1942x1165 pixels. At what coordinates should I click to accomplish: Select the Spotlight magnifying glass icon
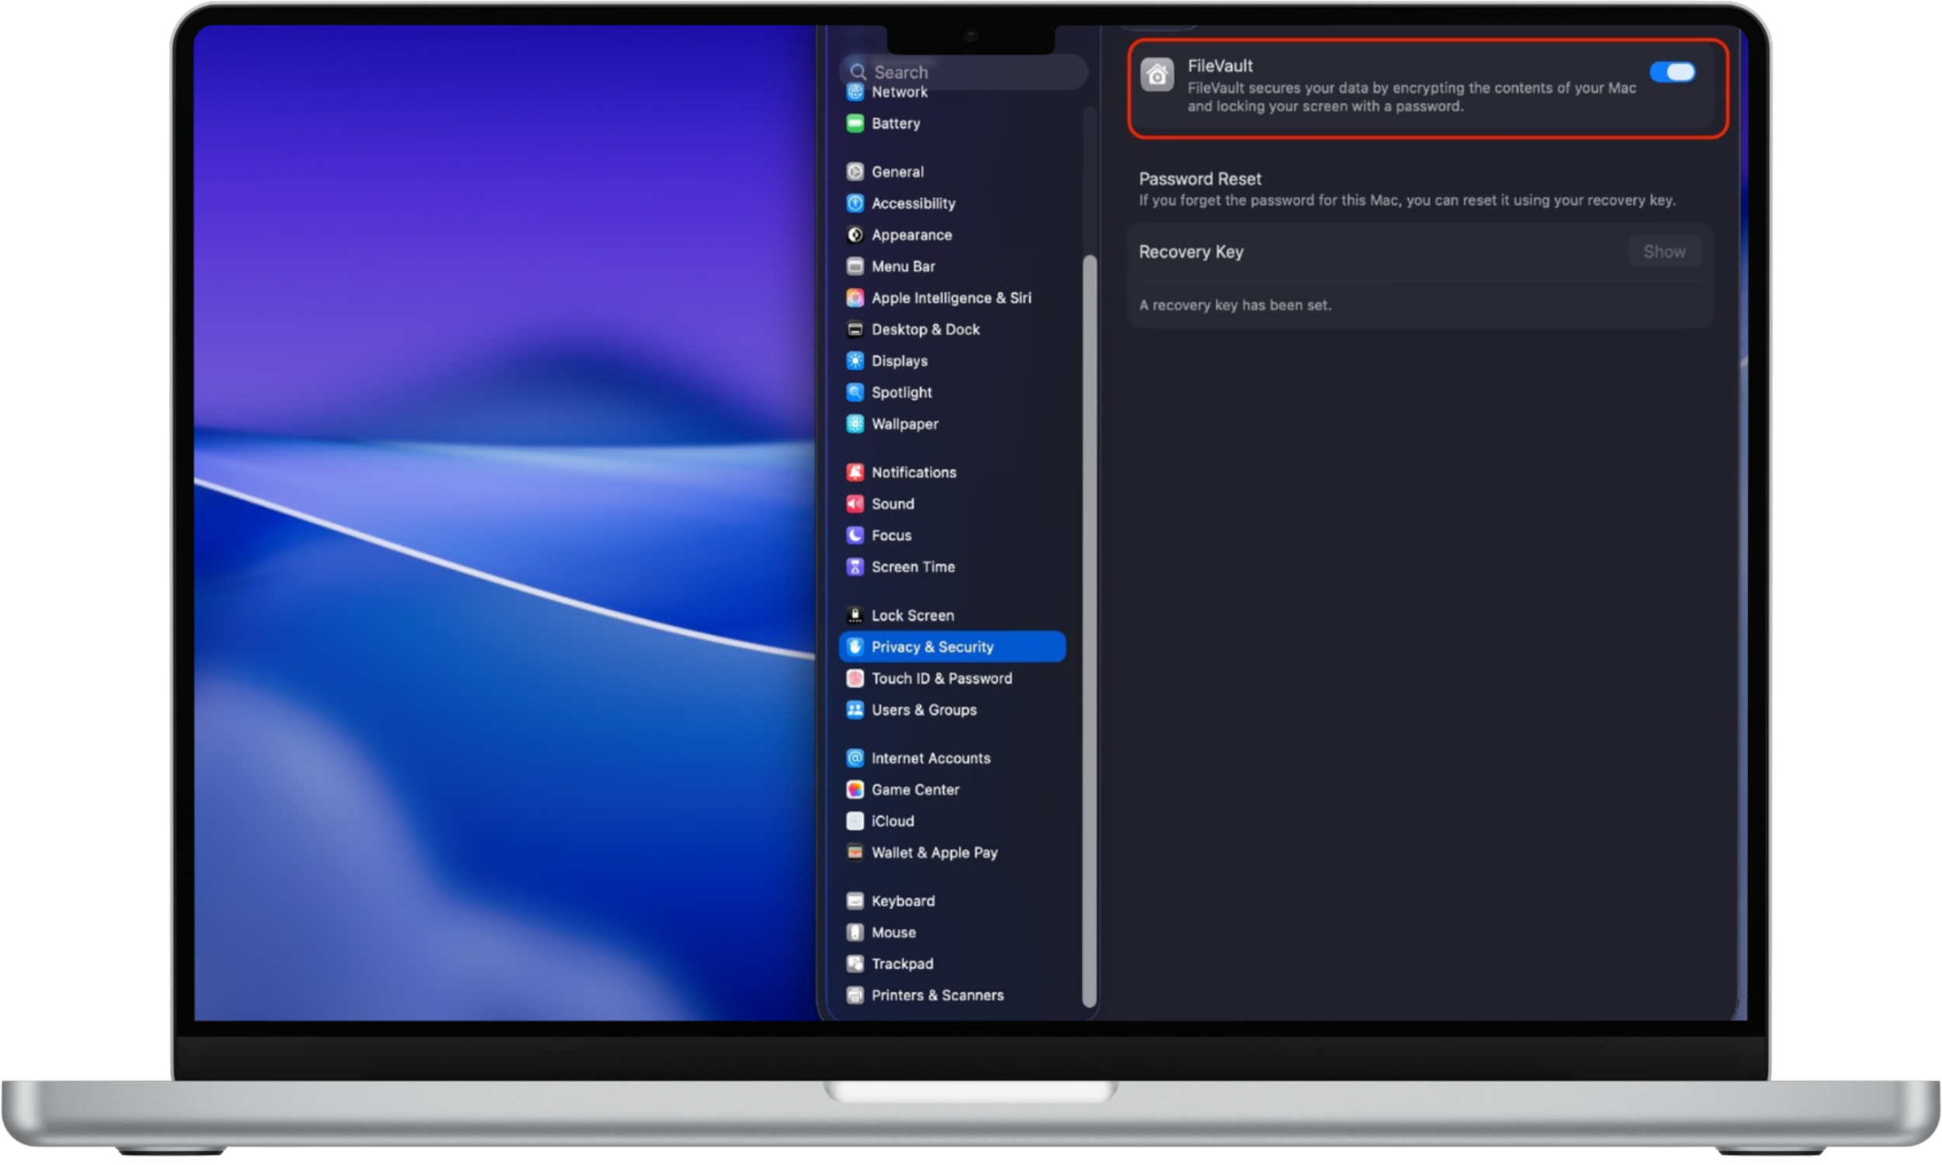[854, 391]
